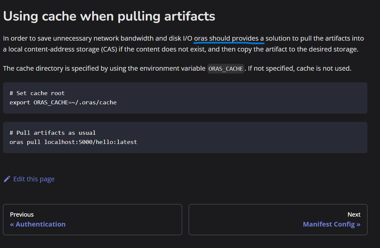Click the Pull artifacts as usual comment
Viewport: 380px width, 248px height.
pyautogui.click(x=53, y=132)
